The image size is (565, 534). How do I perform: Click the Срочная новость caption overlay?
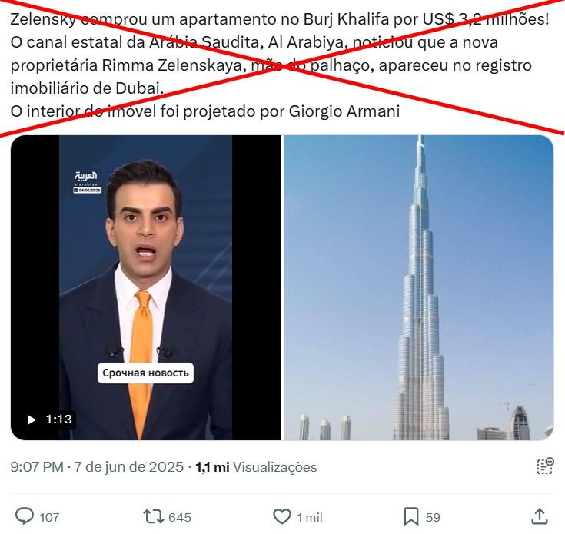[145, 373]
